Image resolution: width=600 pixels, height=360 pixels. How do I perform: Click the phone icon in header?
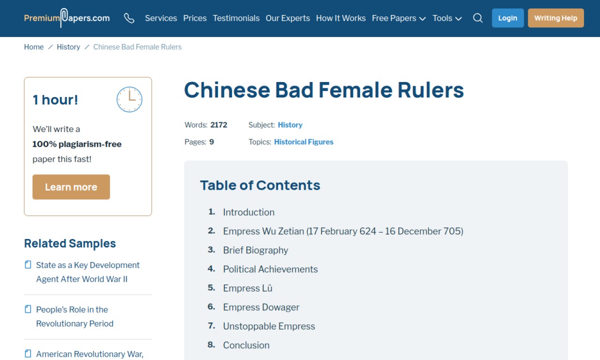(x=129, y=18)
